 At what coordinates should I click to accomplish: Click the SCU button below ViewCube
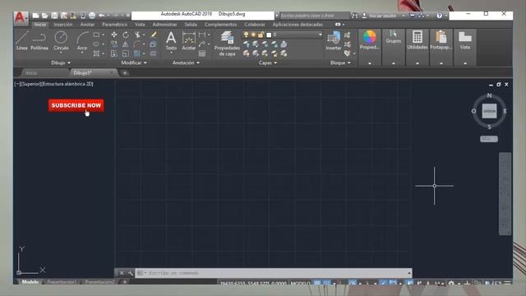coord(489,139)
